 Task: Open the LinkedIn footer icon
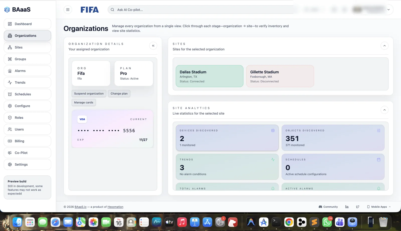pos(347,207)
